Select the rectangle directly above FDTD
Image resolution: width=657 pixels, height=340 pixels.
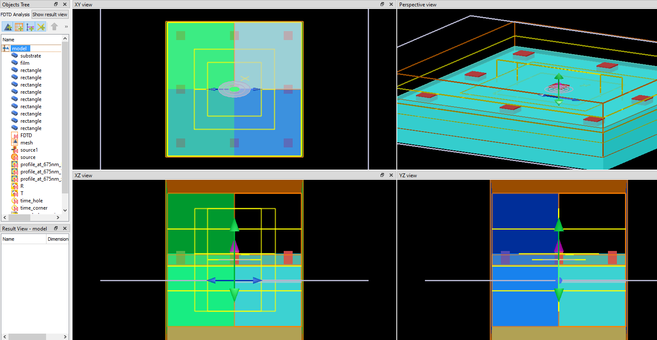[31, 128]
